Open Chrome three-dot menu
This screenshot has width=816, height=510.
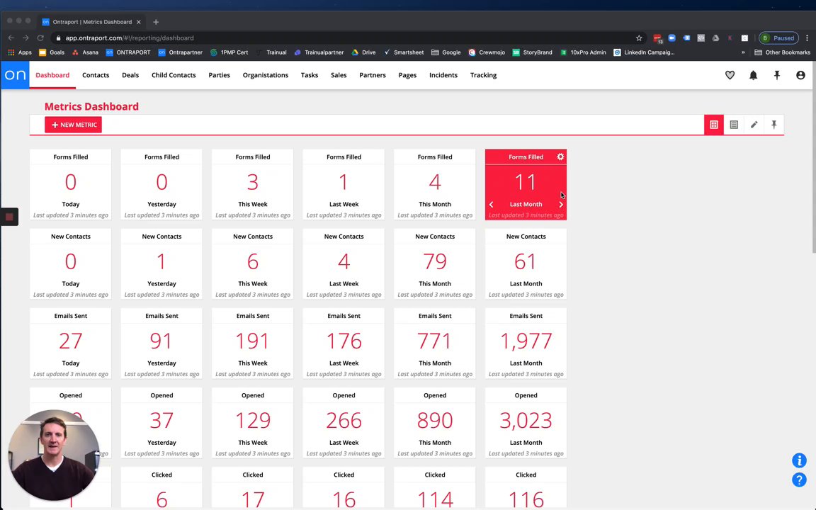807,38
